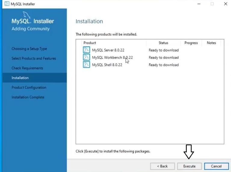Click the MySQL Shell 8.0.22 product icon
The width and height of the screenshot is (231, 172).
pyautogui.click(x=87, y=64)
